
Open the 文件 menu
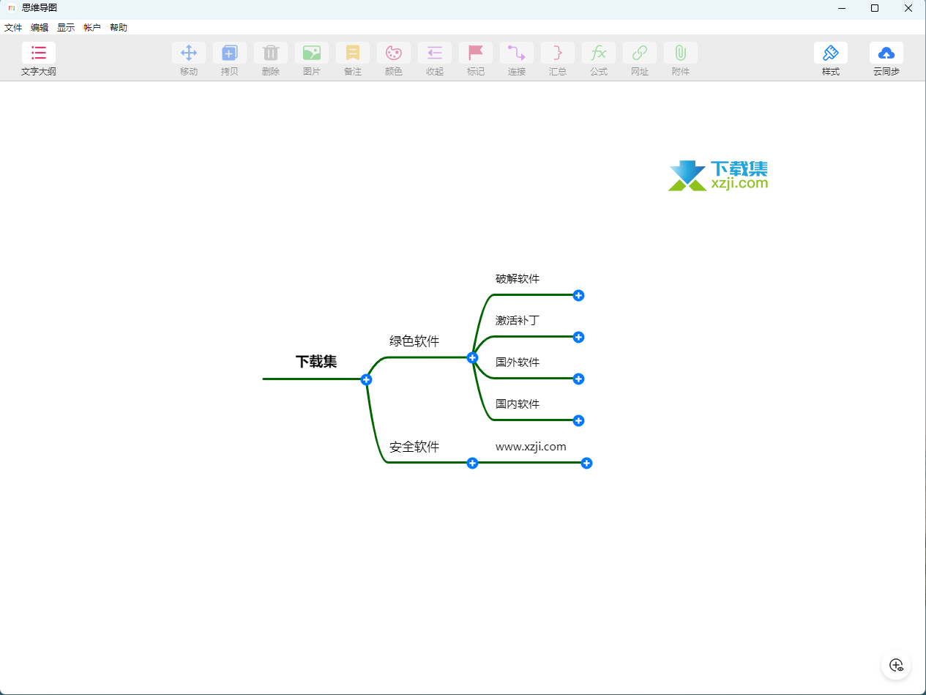pos(13,28)
